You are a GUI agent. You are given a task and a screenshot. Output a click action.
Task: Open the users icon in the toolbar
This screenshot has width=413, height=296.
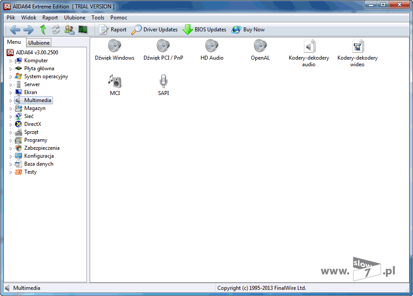(69, 30)
